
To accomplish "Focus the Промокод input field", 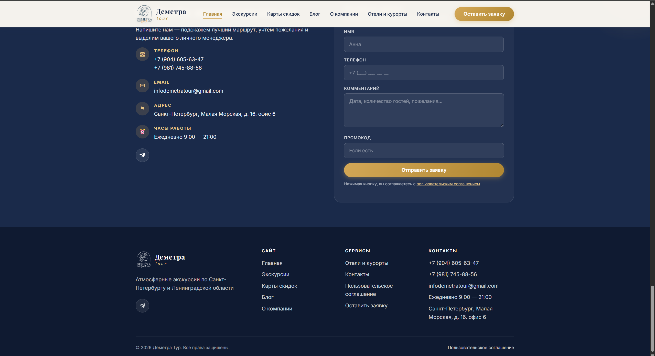I will (424, 150).
